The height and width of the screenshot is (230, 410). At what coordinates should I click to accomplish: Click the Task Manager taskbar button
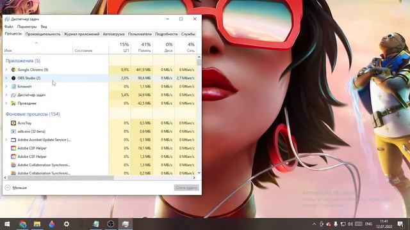coord(126,224)
